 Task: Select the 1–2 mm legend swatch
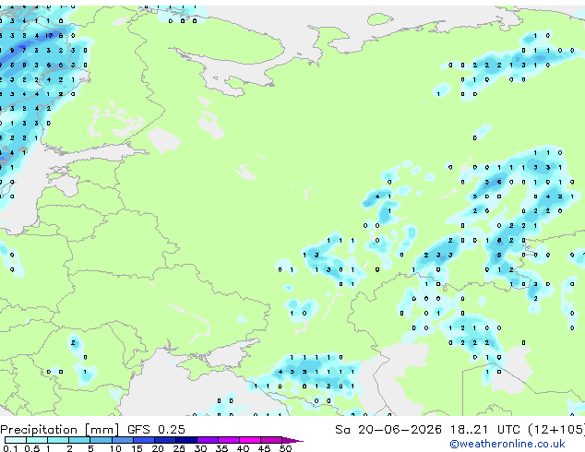[58, 440]
